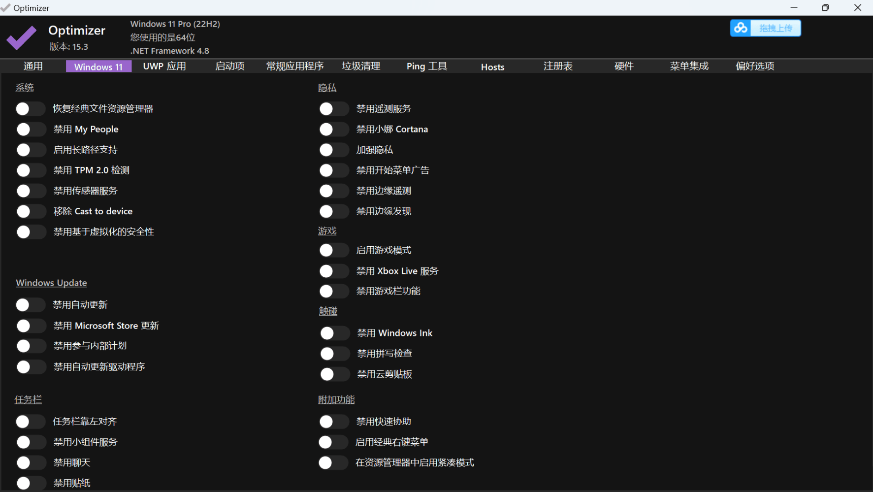Switch to the 通用 tab
Viewport: 873px width, 492px height.
(33, 66)
